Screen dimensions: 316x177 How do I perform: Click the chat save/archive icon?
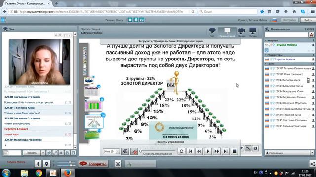coord(73,153)
